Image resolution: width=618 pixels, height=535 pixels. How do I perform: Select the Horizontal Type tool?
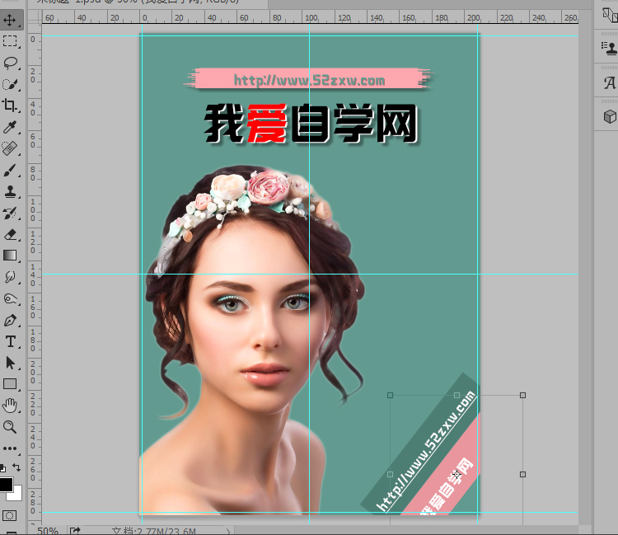pos(10,341)
